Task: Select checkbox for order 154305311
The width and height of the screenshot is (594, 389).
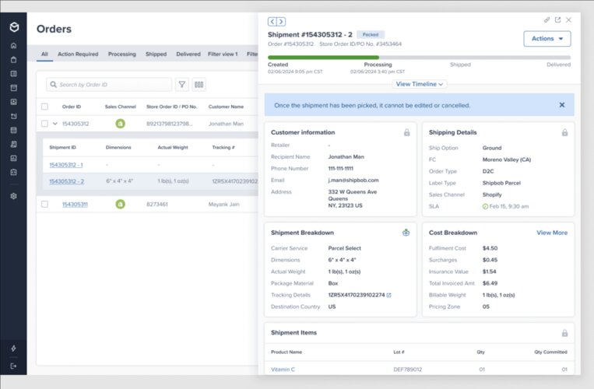Action: (44, 204)
